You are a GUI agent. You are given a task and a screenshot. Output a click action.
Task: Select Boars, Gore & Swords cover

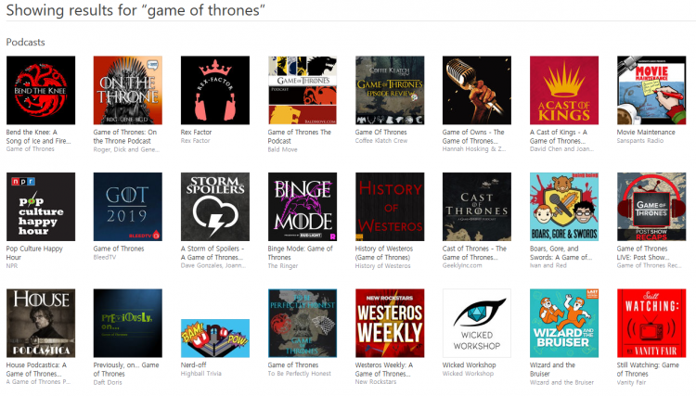click(564, 207)
